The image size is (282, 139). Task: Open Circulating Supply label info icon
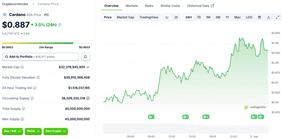32,98
